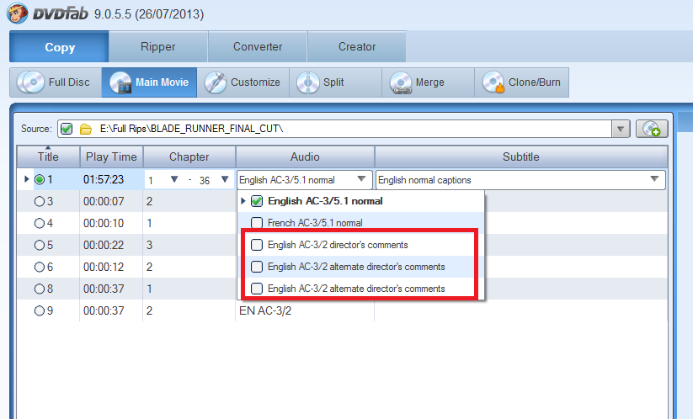Click the Play Time column header
Screen dimensions: 693x419
111,156
